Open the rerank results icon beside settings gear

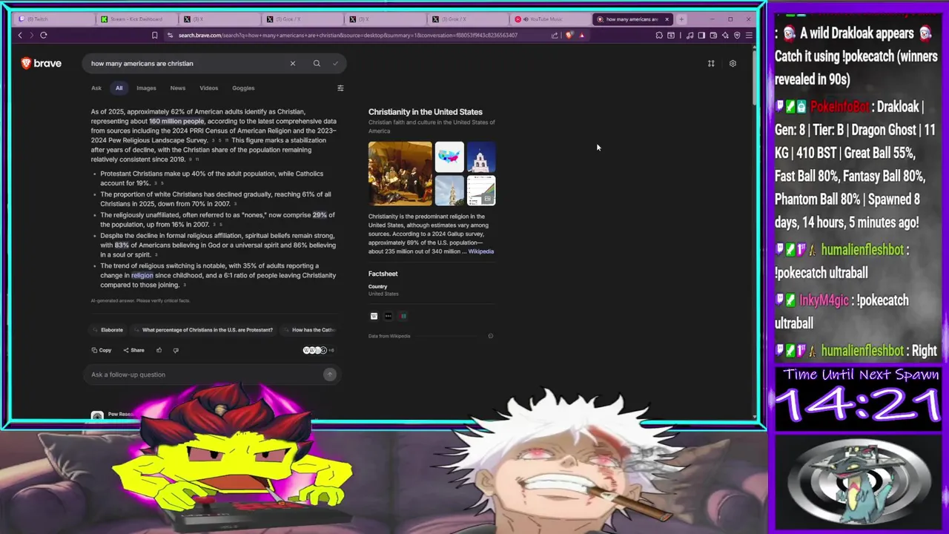point(711,63)
